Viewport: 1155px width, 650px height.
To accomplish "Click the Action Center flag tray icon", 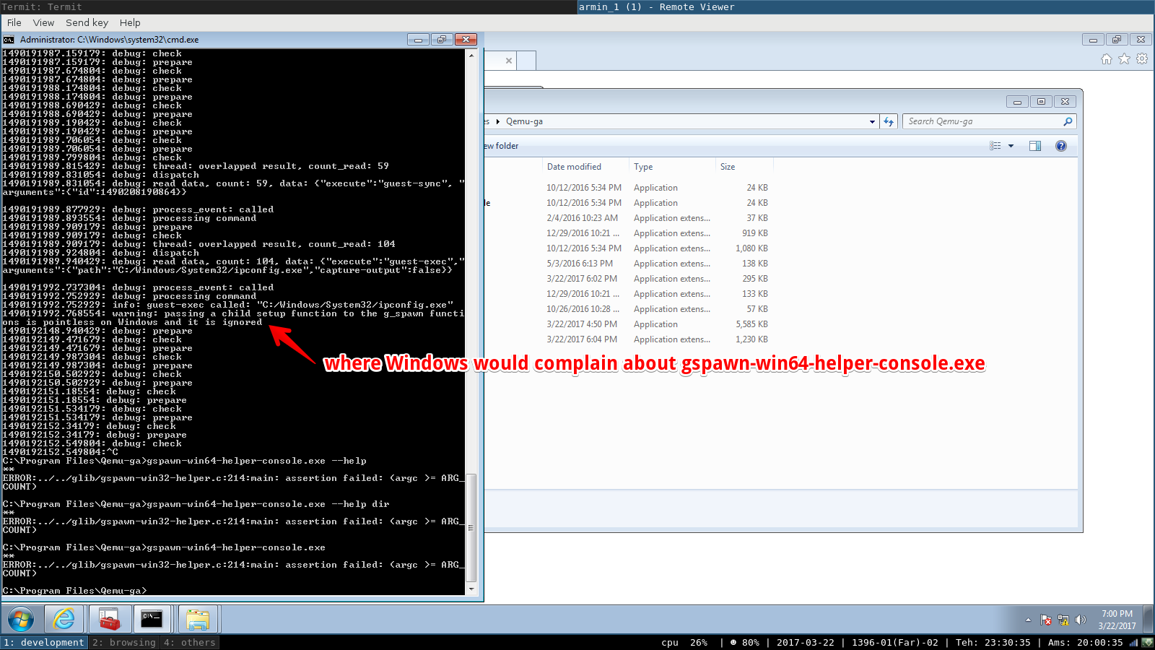I will 1046,620.
